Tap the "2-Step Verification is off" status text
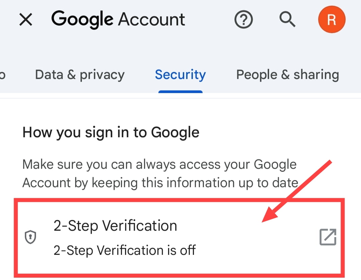The height and width of the screenshot is (280, 361). [x=125, y=250]
